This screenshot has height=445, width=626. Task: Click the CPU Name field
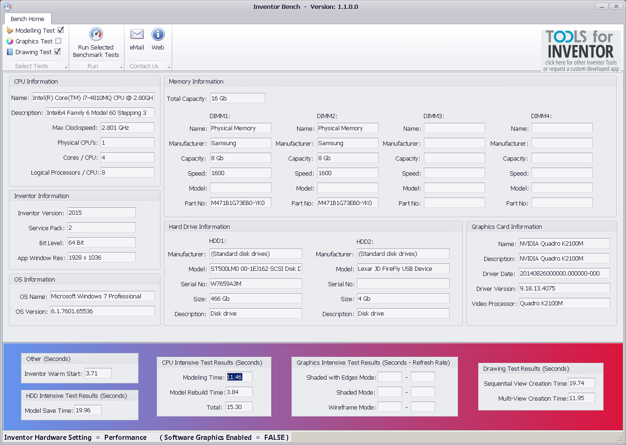93,98
